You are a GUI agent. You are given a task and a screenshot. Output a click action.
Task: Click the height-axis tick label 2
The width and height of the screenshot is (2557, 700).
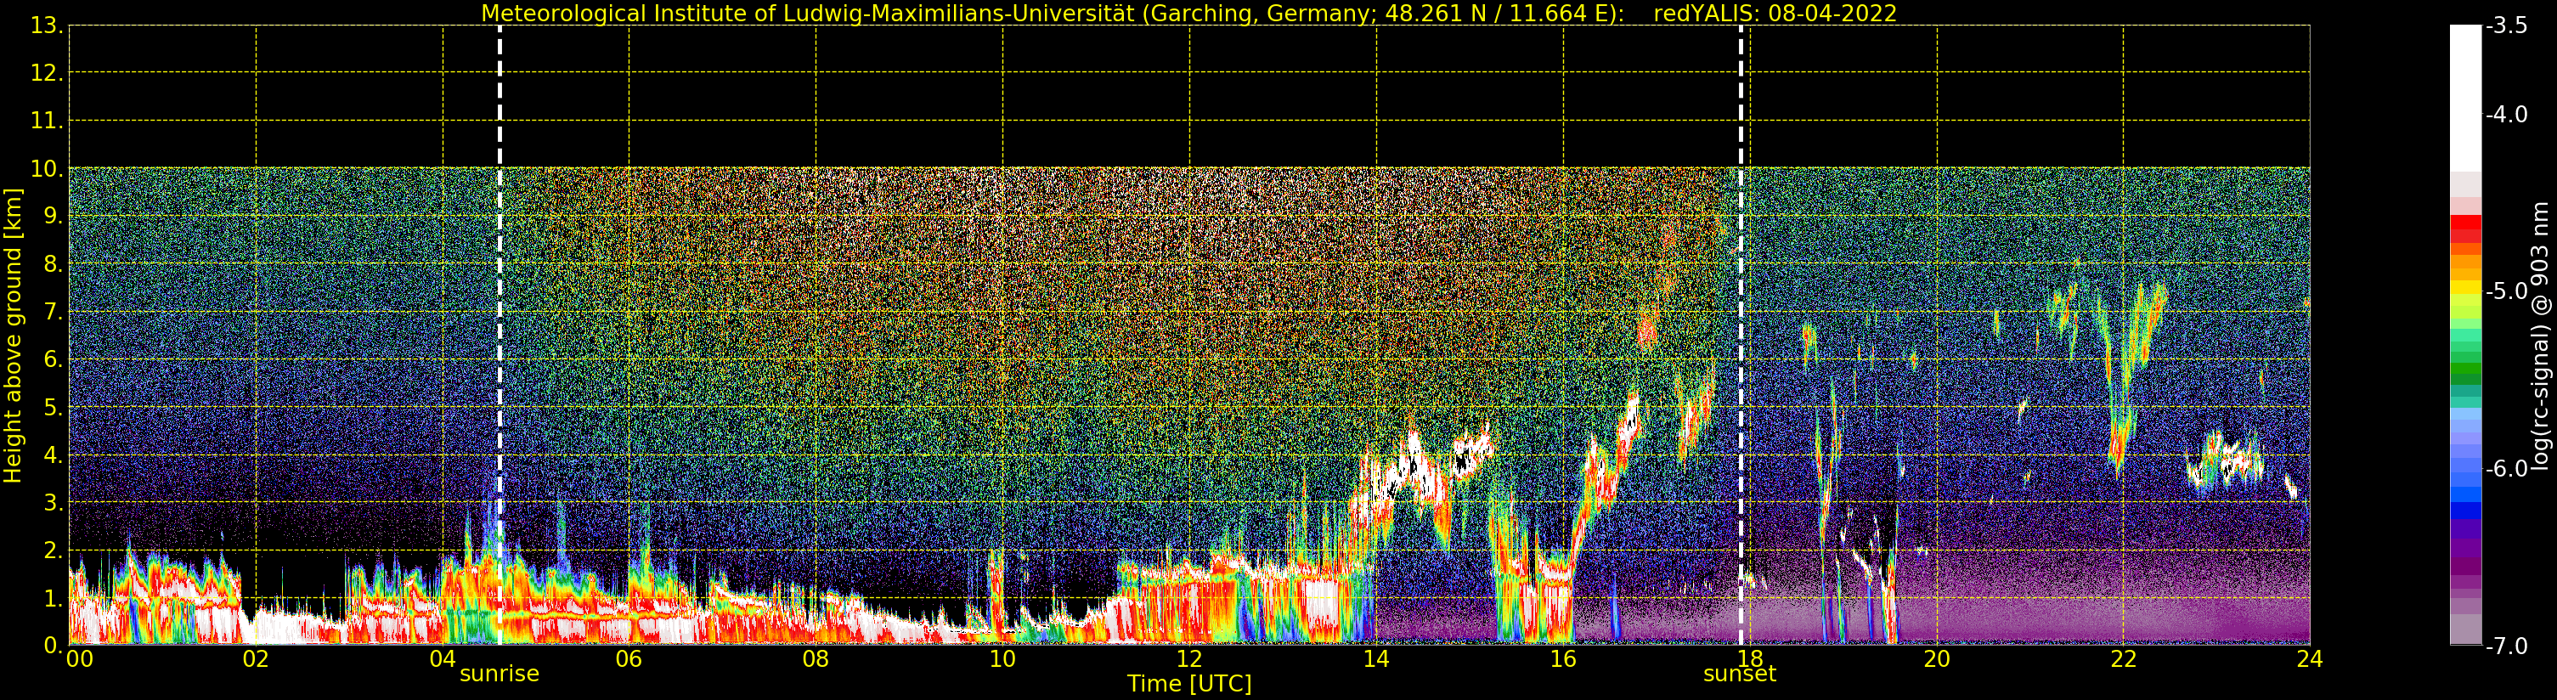(x=53, y=550)
